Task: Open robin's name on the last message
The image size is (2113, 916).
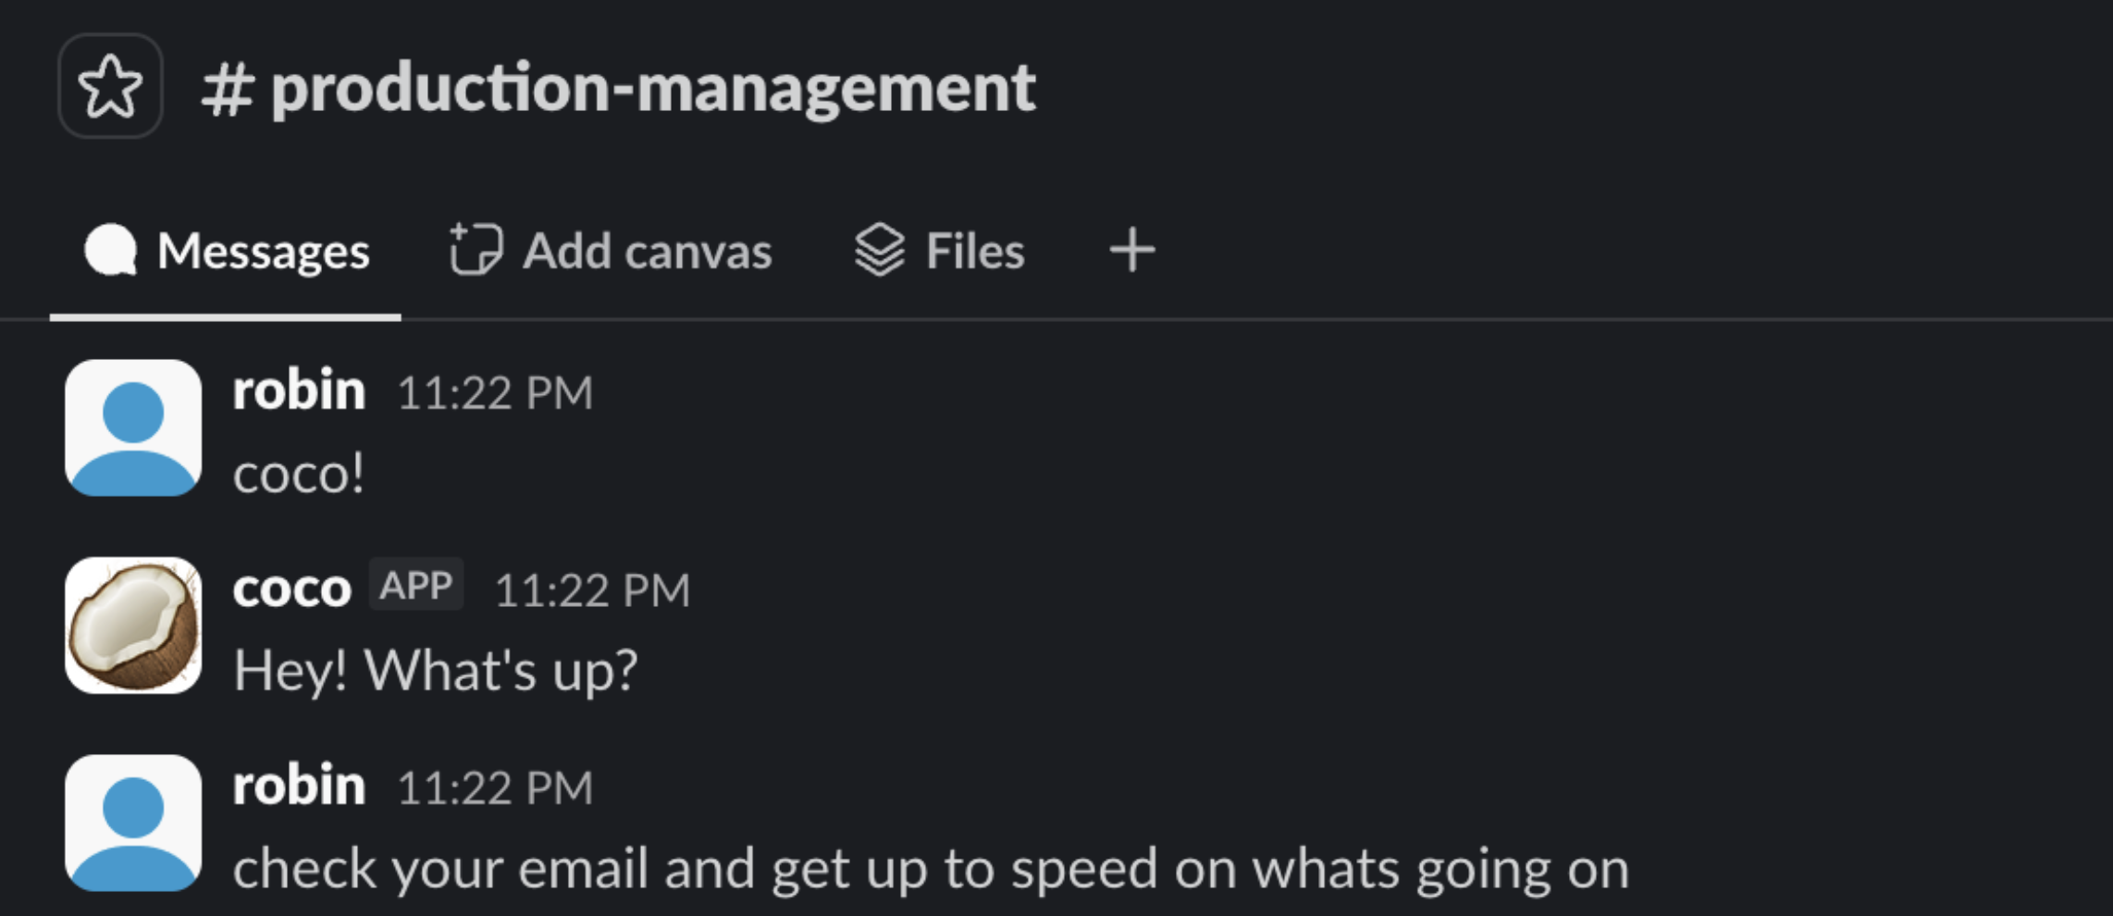Action: [299, 786]
